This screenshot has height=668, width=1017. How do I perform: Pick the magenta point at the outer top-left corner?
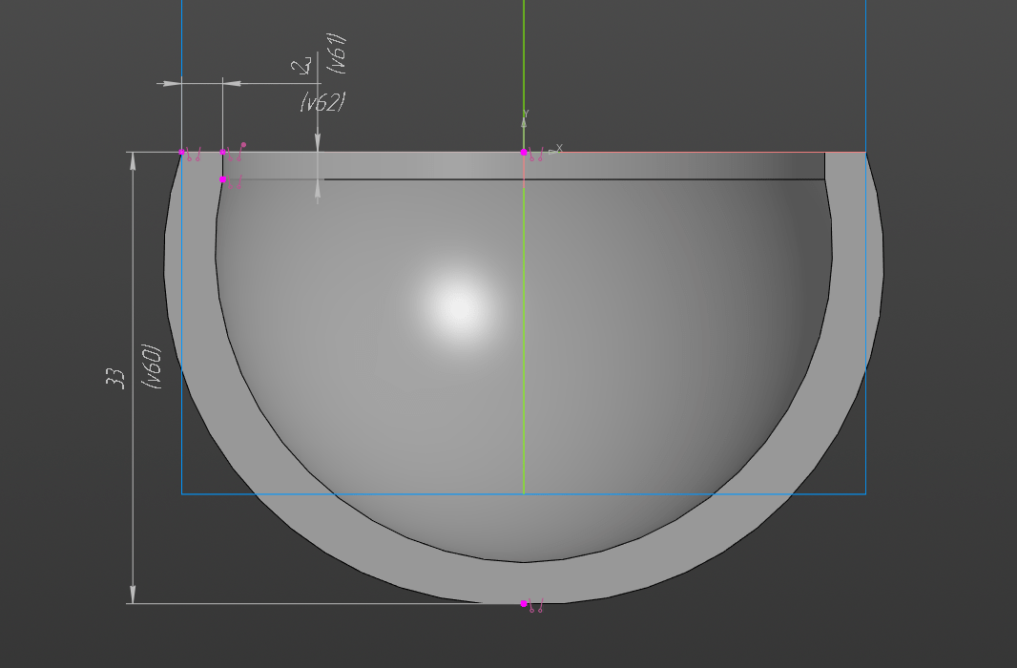[182, 152]
